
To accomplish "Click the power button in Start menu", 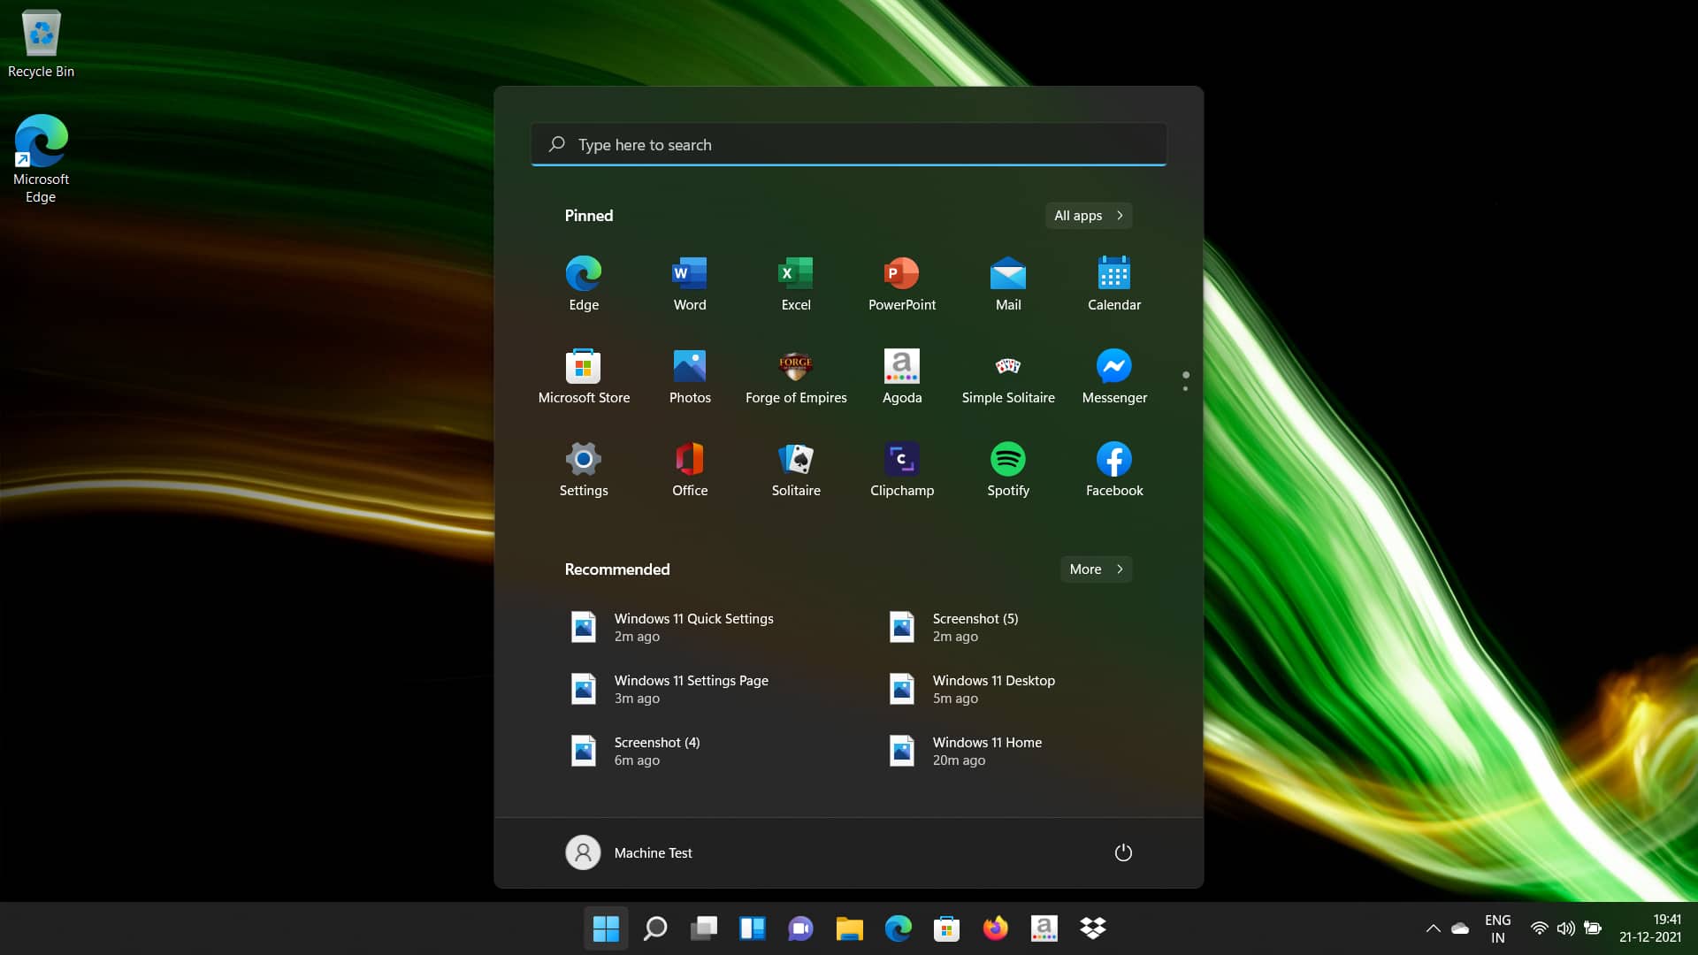I will click(1123, 852).
